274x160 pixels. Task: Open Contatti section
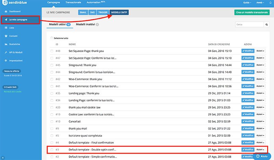(13, 36)
